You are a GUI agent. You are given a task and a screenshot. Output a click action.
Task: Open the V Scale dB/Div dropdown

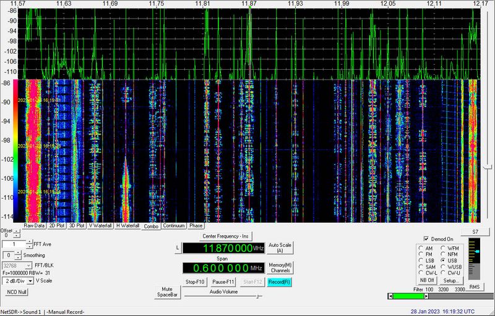coord(30,281)
